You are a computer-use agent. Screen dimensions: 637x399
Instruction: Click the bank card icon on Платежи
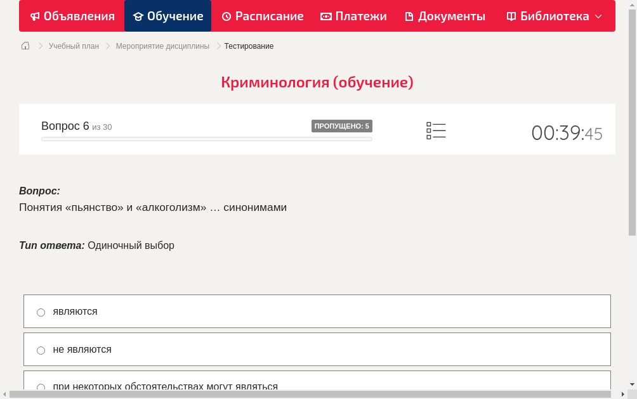[x=325, y=16]
